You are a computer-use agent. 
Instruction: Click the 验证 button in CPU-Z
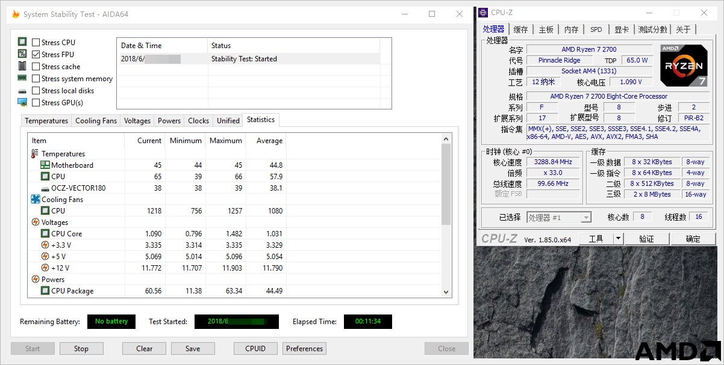coord(647,239)
